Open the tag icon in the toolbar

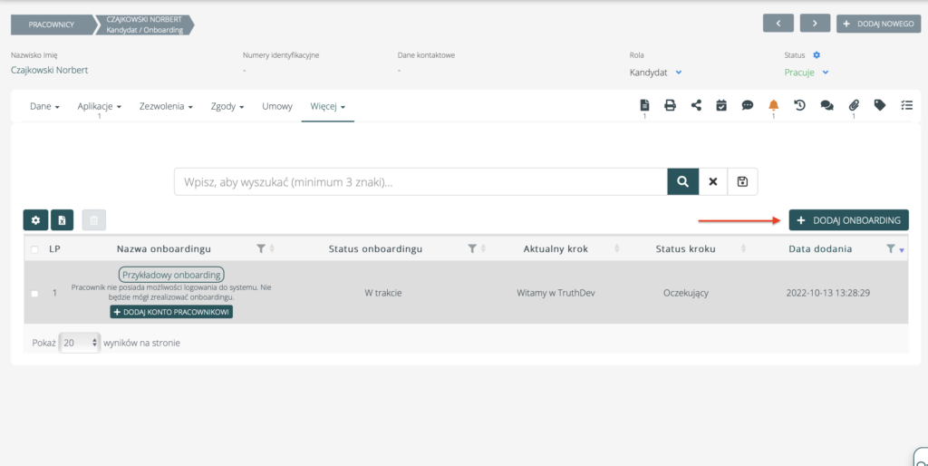(x=879, y=105)
